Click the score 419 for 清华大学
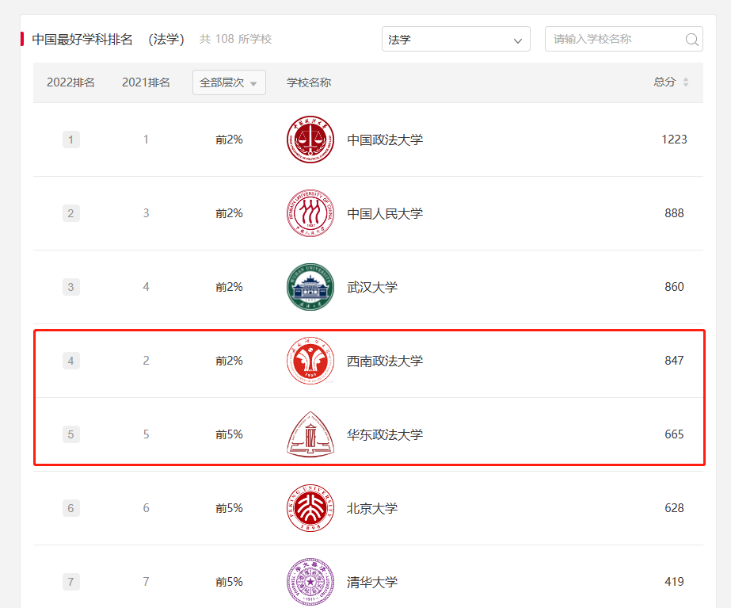The image size is (731, 608). tap(674, 582)
